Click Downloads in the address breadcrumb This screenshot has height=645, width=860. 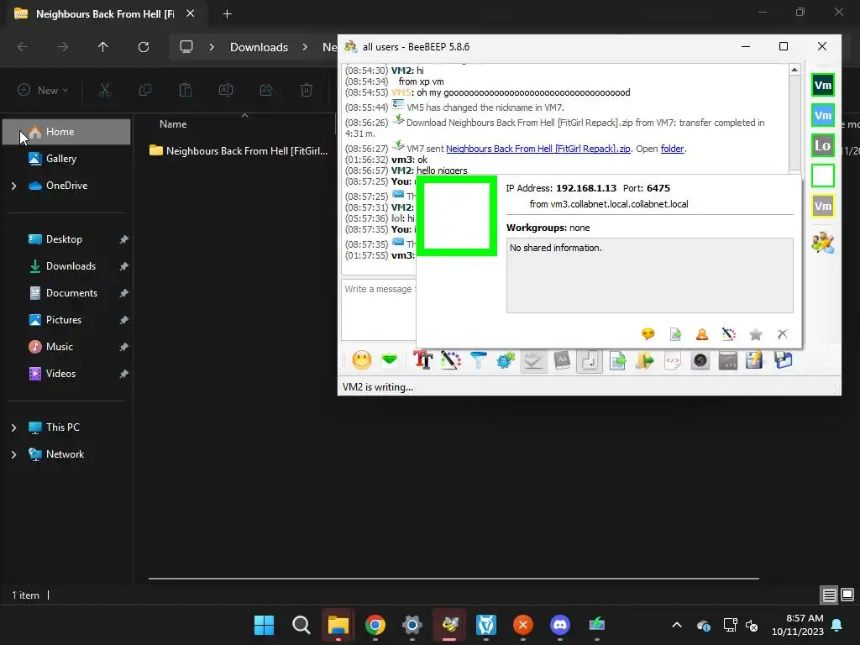259,47
